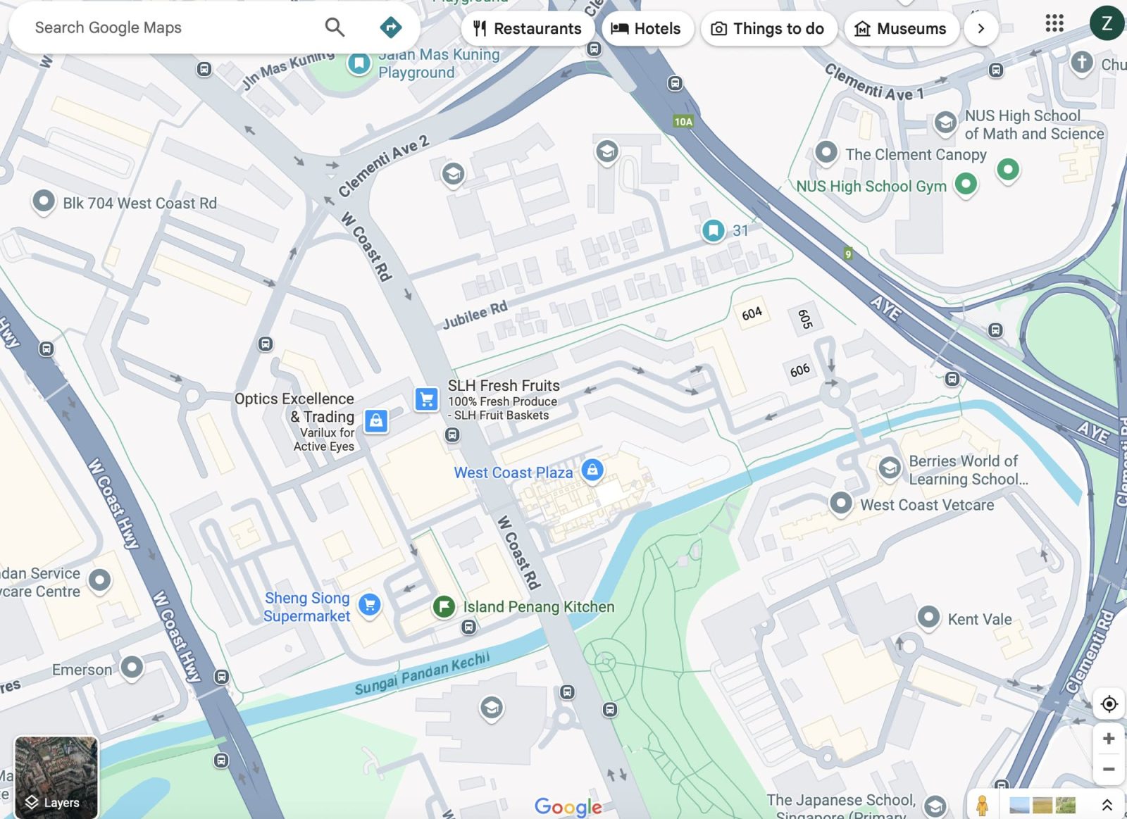The height and width of the screenshot is (819, 1127).
Task: Click the Kent Vale label
Action: (980, 619)
